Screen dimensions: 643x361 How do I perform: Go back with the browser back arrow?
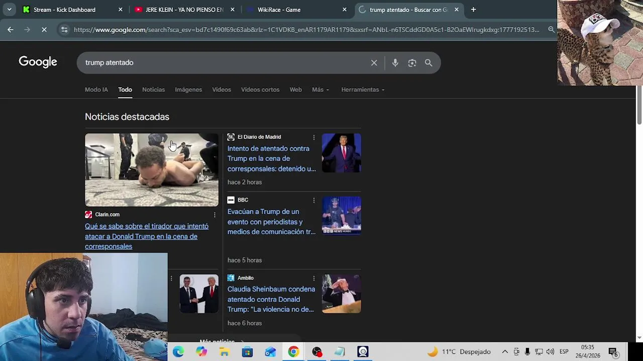[x=10, y=30]
